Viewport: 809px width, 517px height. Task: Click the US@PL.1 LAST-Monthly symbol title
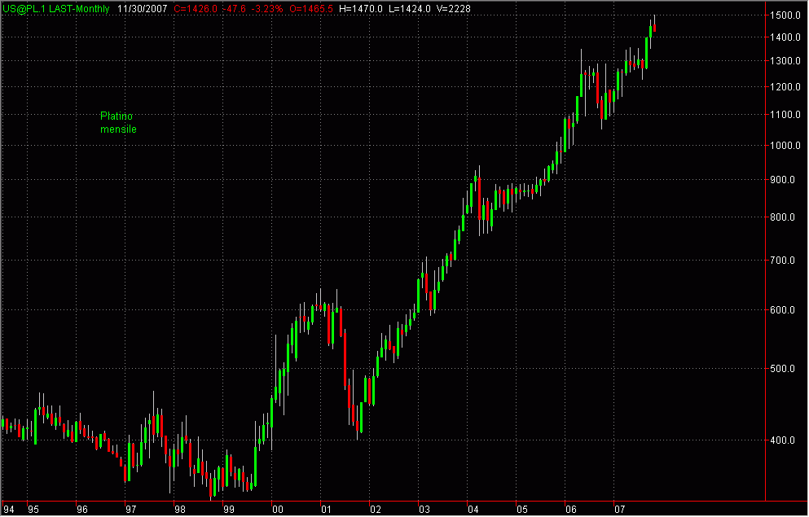(x=57, y=8)
